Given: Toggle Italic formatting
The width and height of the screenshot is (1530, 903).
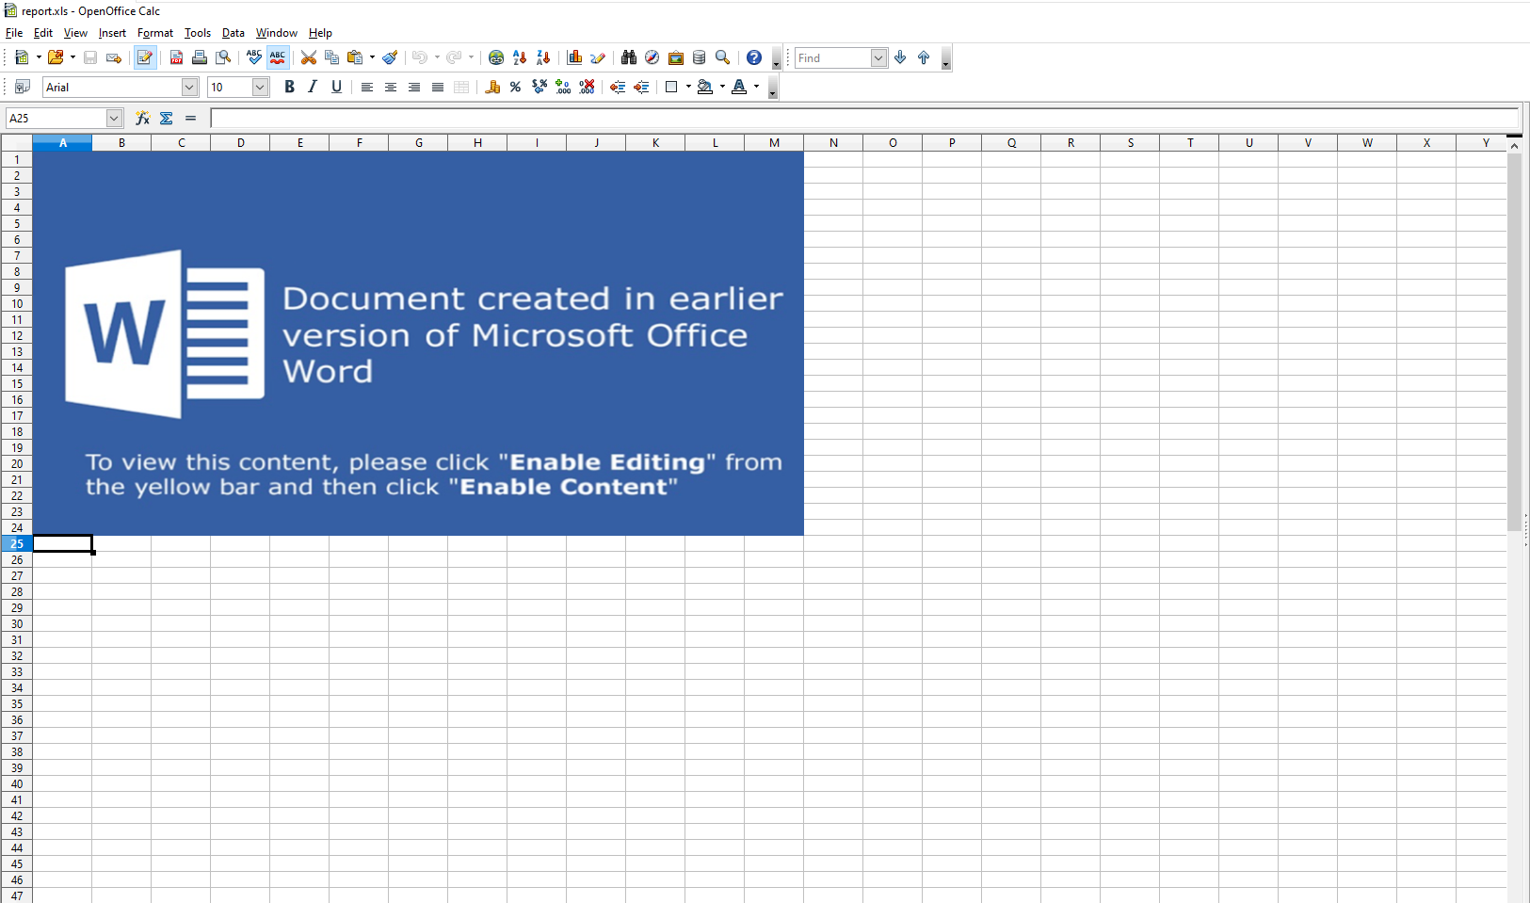Looking at the screenshot, I should 313,87.
